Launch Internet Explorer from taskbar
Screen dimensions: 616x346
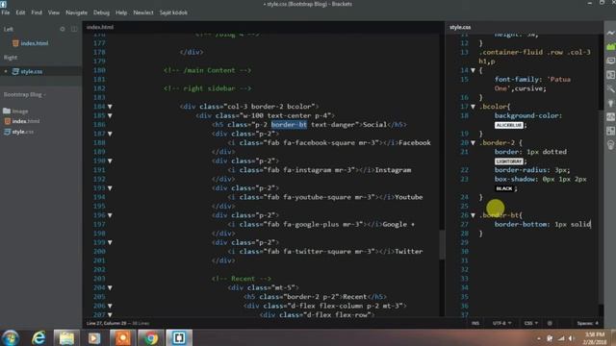[x=38, y=337]
